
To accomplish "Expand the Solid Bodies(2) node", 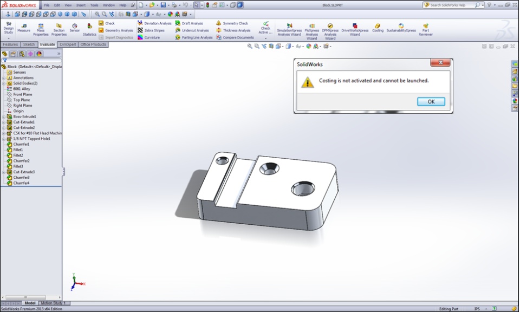I will pos(4,83).
